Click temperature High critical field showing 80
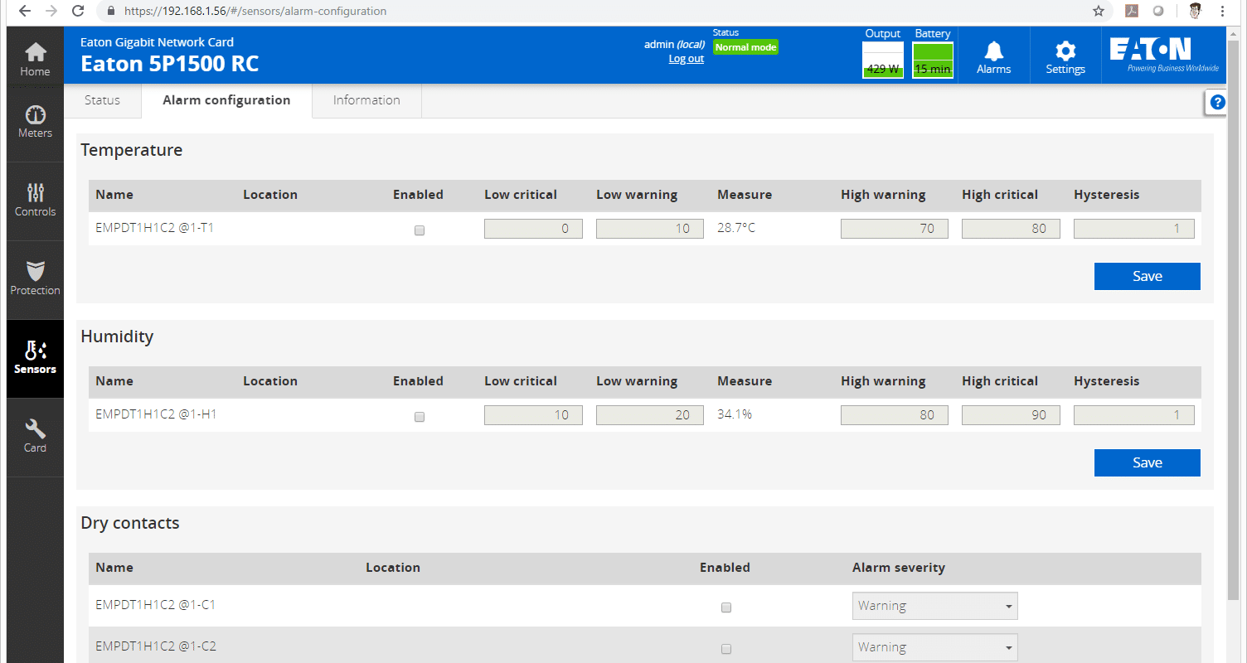1247x663 pixels. click(x=1011, y=229)
